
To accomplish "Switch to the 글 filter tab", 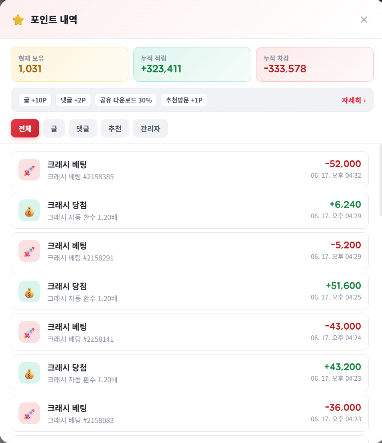I will 54,128.
